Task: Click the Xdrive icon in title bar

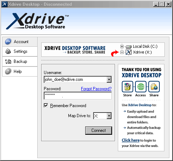Action: (4, 4)
